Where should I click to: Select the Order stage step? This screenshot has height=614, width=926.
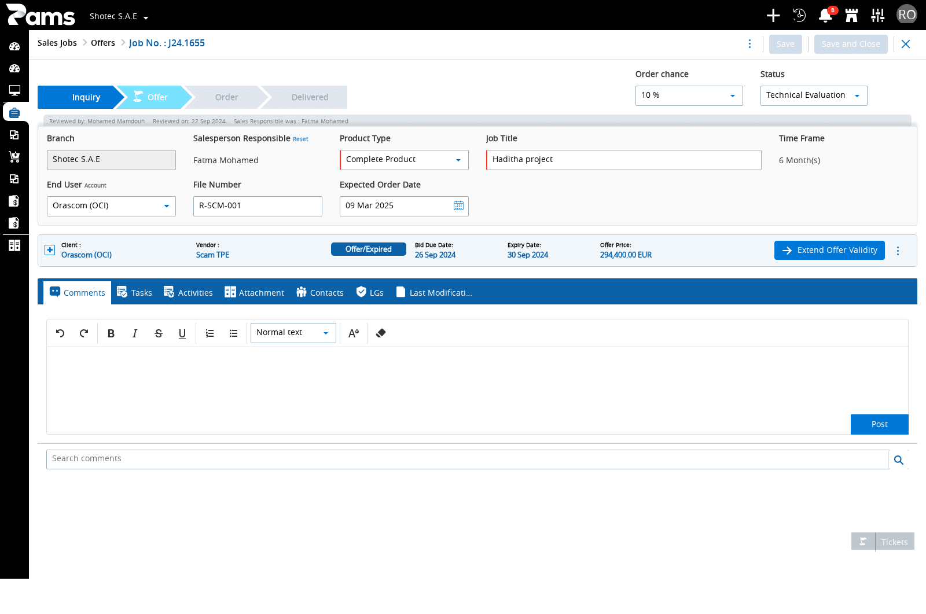pos(226,97)
